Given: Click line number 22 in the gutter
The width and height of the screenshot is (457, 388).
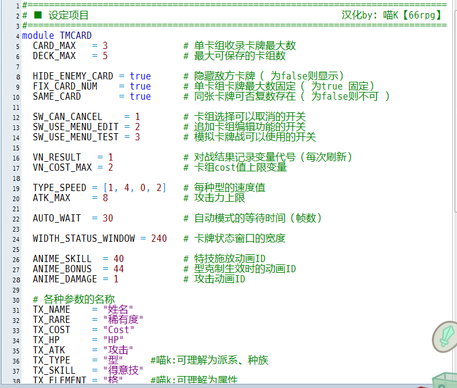Looking at the screenshot, I should click(16, 219).
